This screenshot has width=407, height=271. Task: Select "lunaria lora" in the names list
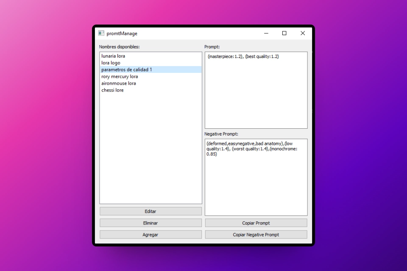click(x=113, y=55)
